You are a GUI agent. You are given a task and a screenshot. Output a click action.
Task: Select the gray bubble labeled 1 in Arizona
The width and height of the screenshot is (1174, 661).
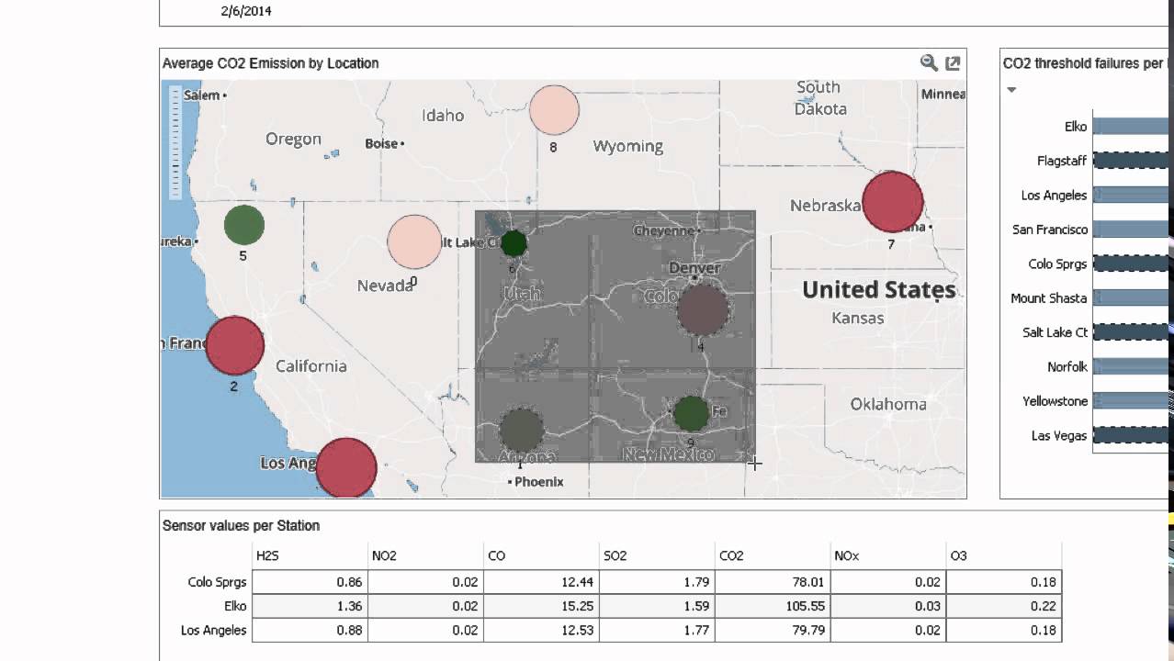(521, 430)
